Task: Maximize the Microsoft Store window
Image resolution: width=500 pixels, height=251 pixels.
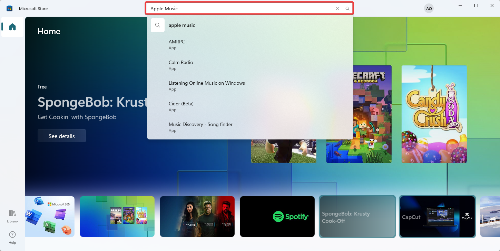Action: pos(476,6)
